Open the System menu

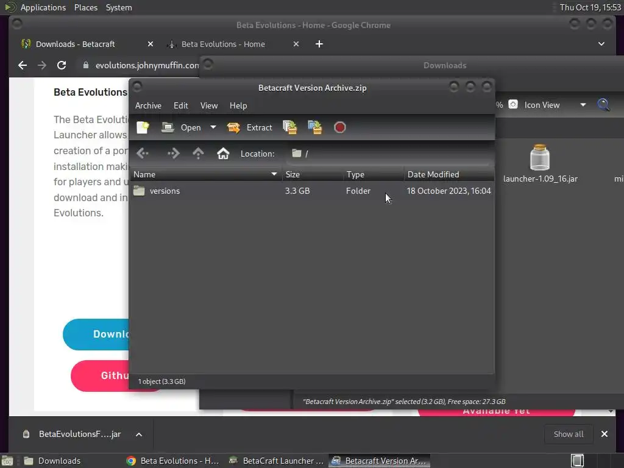[119, 7]
